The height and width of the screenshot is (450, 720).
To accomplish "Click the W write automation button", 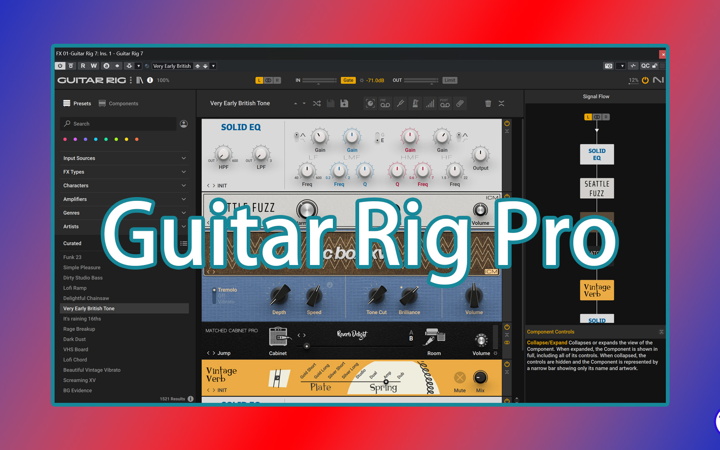I will [x=94, y=66].
